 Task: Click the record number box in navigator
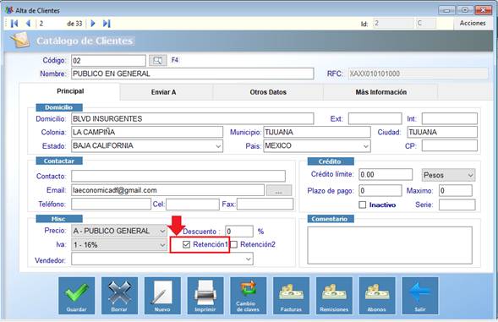[x=49, y=24]
